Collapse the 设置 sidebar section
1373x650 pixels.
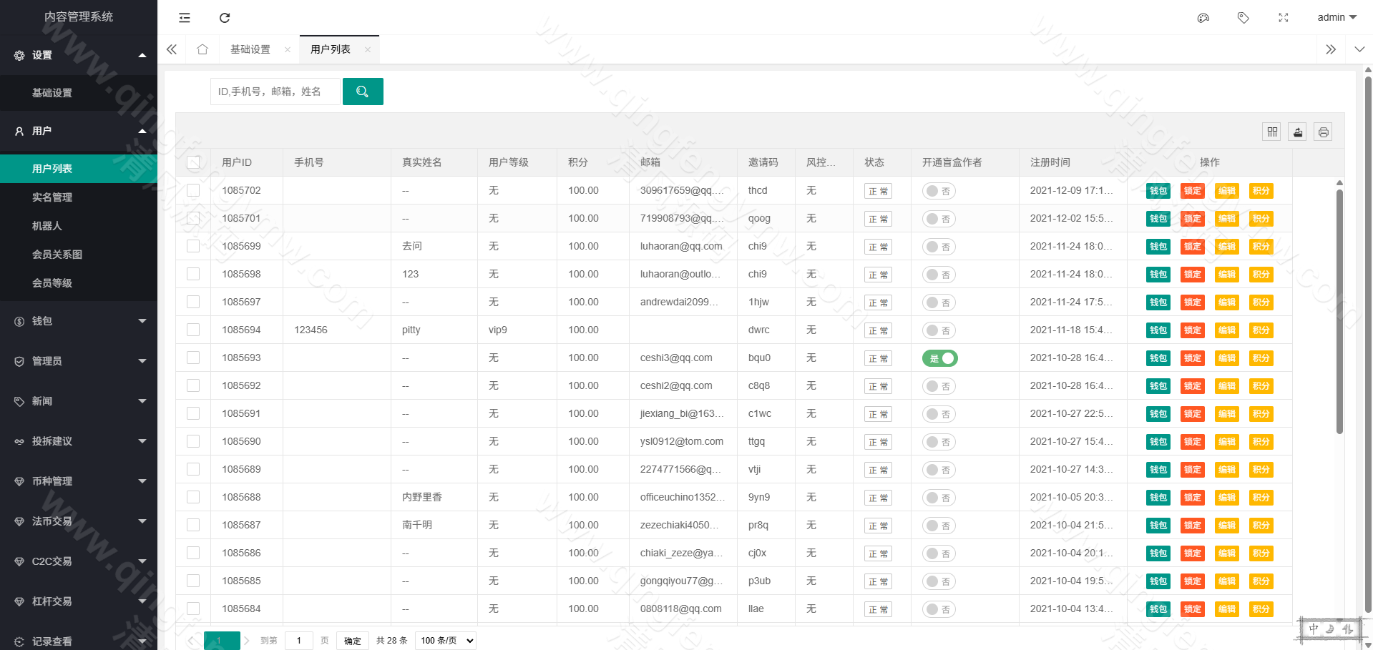point(79,55)
